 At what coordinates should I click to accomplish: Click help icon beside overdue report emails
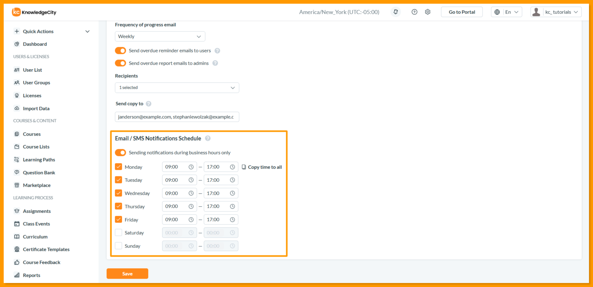click(x=215, y=63)
